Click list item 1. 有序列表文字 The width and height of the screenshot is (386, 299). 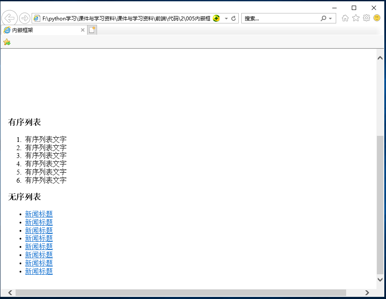(x=41, y=139)
